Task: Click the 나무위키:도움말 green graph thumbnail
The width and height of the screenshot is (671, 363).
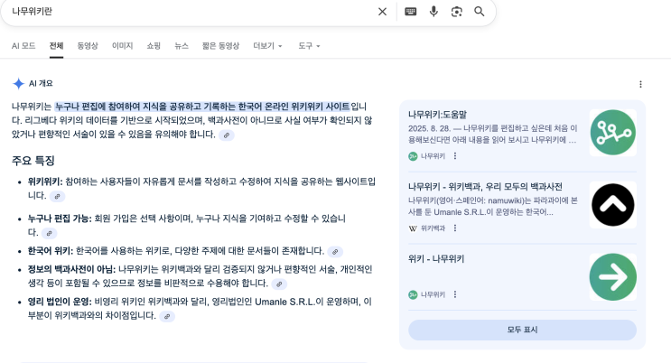Action: coord(613,133)
